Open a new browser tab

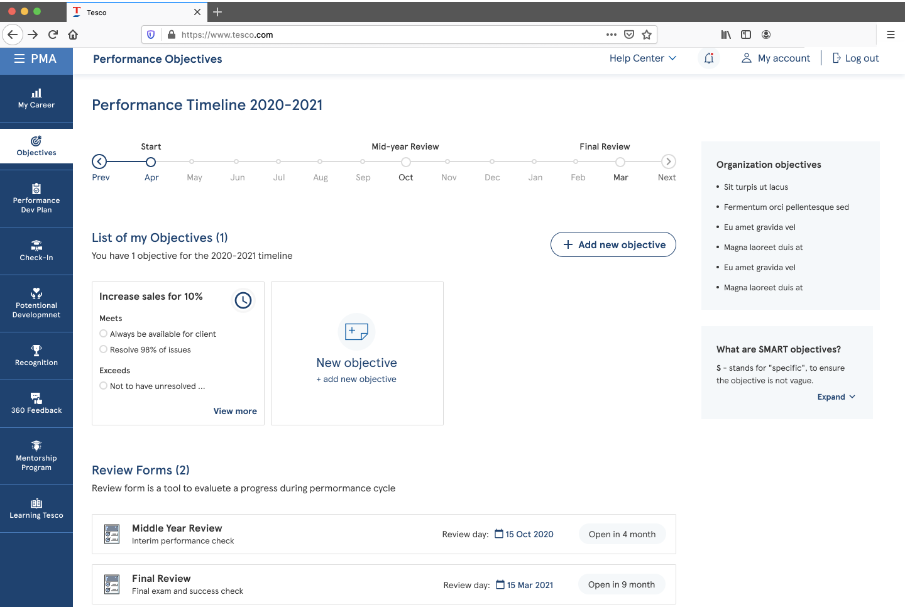pyautogui.click(x=217, y=12)
